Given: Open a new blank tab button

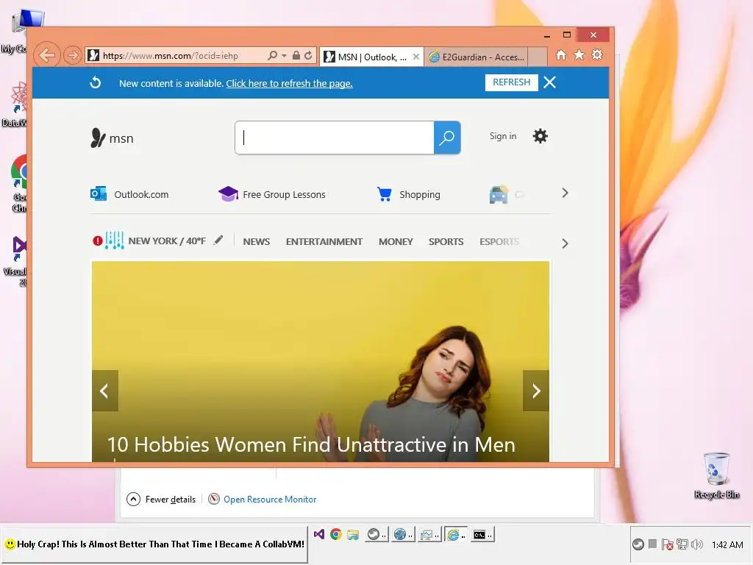Looking at the screenshot, I should click(x=538, y=57).
